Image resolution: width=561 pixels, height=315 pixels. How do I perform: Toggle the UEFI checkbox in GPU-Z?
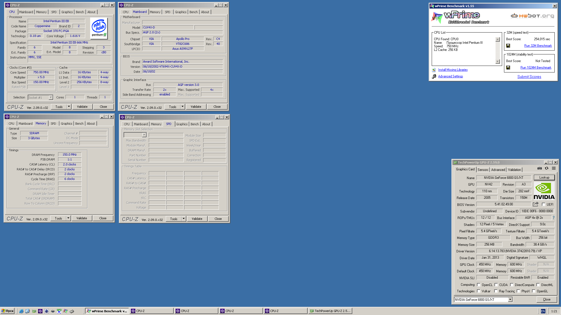(x=543, y=204)
